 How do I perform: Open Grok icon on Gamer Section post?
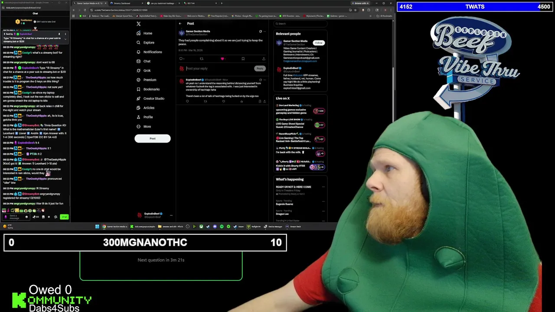pyautogui.click(x=261, y=31)
